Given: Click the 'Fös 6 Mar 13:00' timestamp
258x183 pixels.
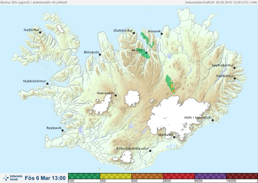Looking at the screenshot, I should point(45,178).
